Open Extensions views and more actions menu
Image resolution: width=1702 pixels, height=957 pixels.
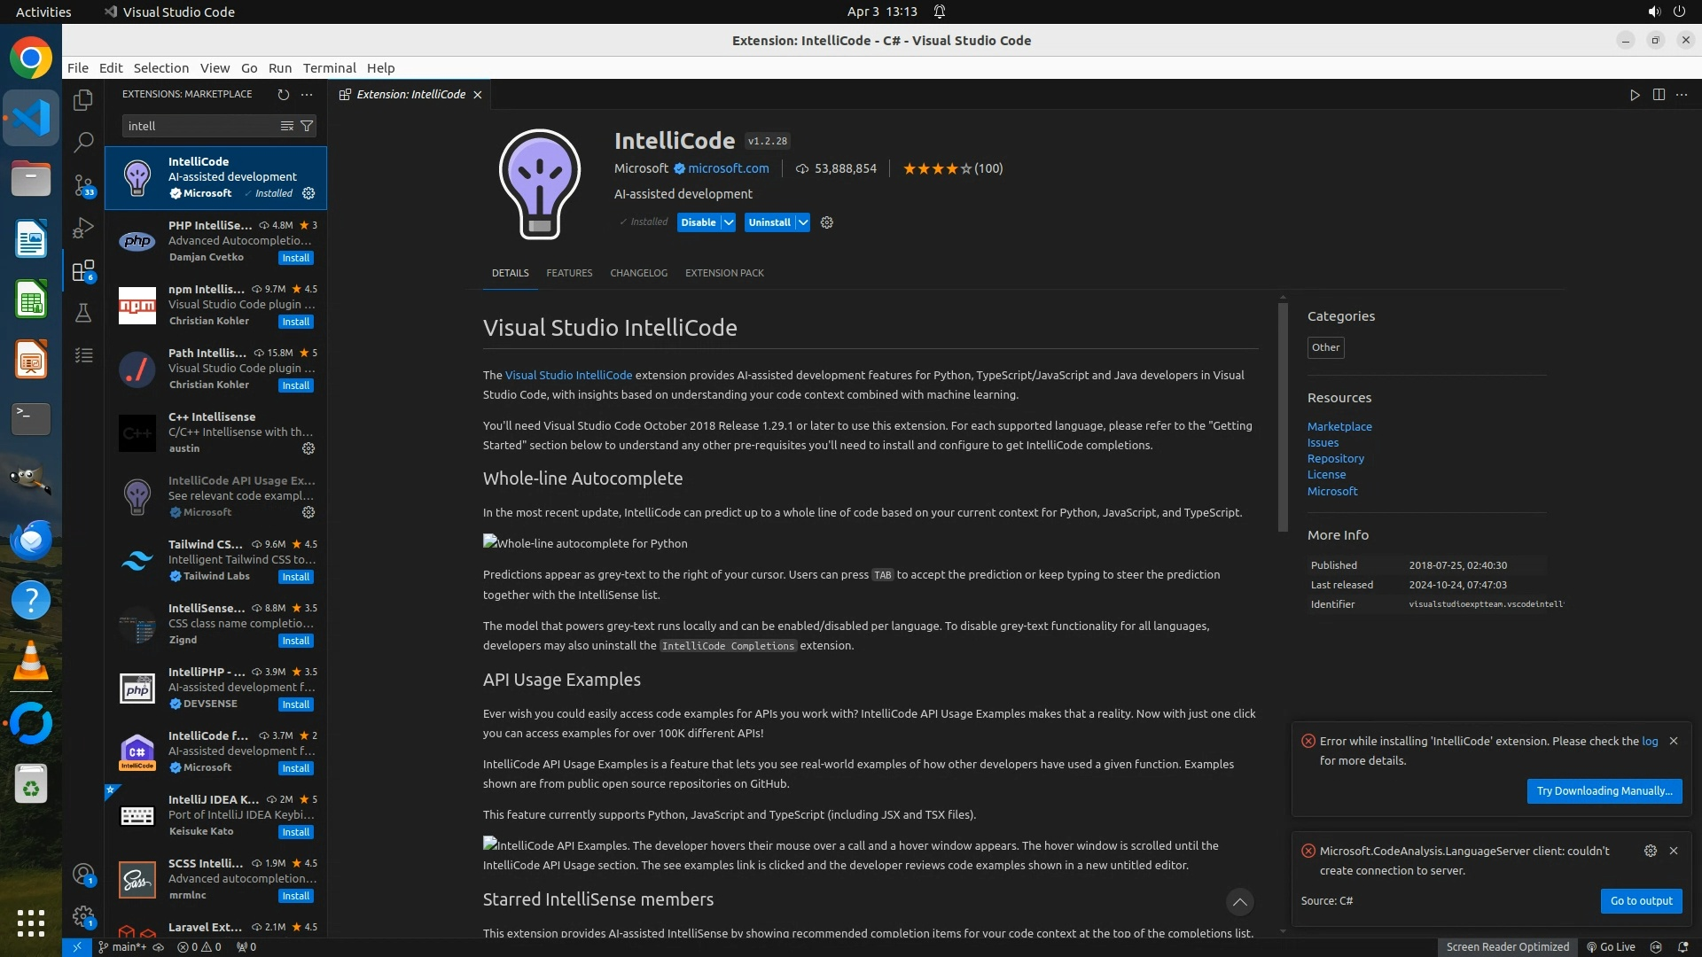[307, 94]
